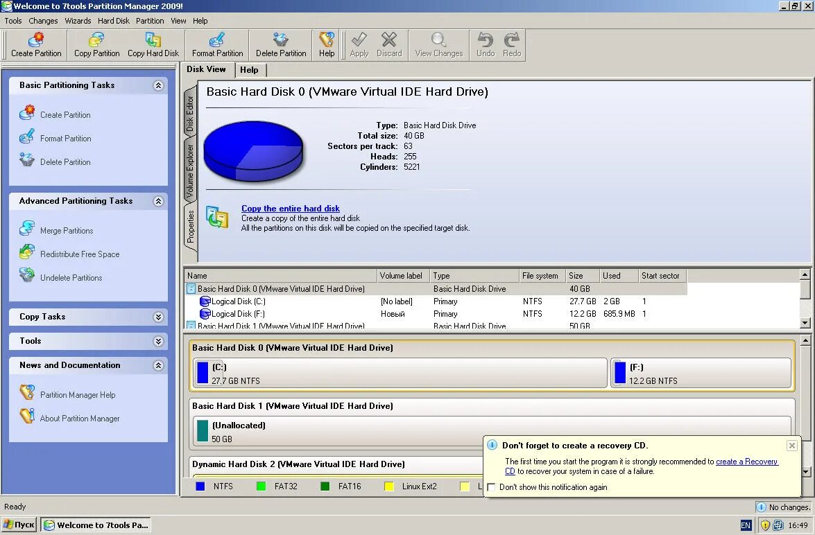
Task: Click the Format Partition toolbar icon
Action: click(x=216, y=40)
